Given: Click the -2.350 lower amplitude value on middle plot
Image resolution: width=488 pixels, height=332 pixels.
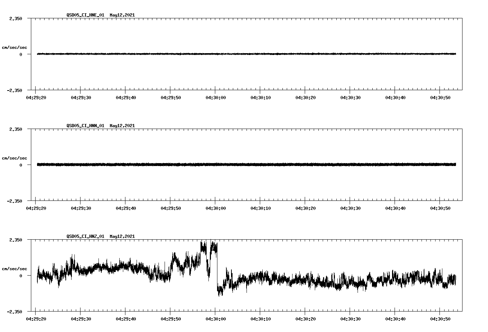Looking at the screenshot, I should pos(15,202).
